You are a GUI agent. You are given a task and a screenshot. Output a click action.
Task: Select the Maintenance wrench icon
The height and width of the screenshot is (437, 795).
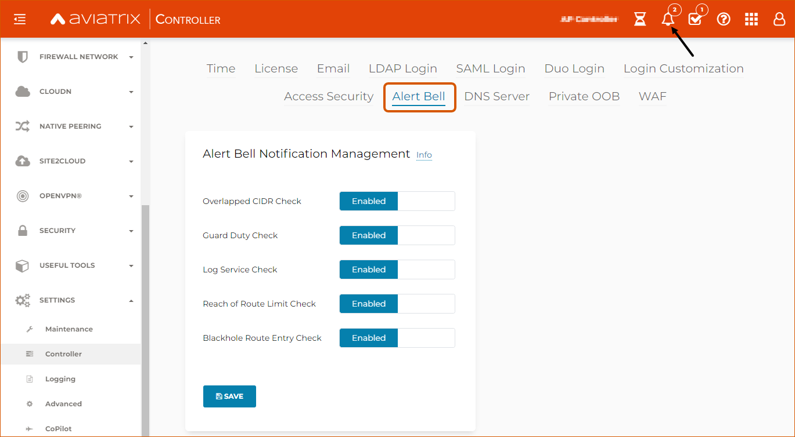coord(30,329)
